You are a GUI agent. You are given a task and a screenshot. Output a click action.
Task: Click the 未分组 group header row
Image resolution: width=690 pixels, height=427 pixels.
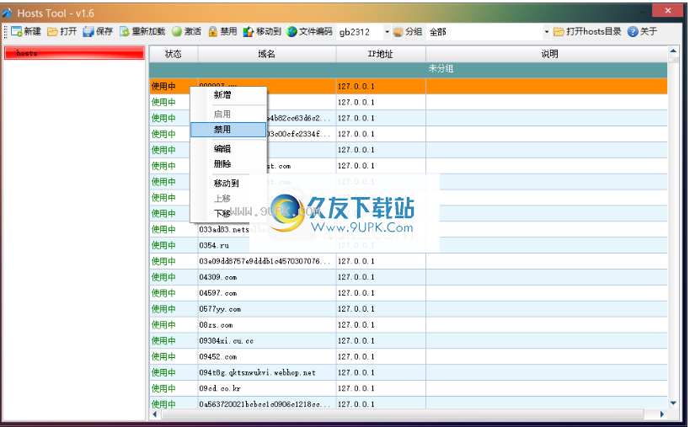pyautogui.click(x=409, y=69)
